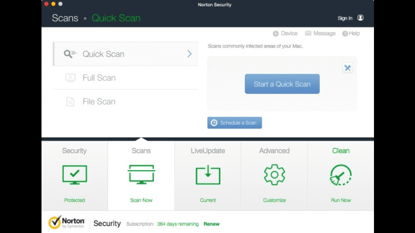Click the Quick Scan magnifier icon
Viewport: 415px width, 233px height.
coord(70,54)
